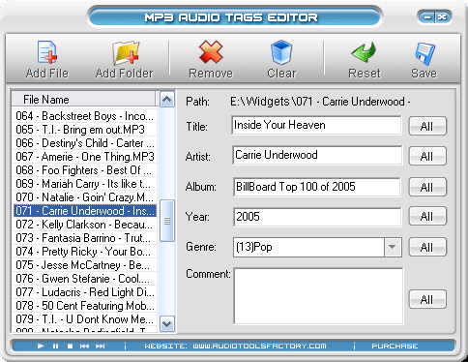Close the MP3 Audio Tags Editor window
The width and height of the screenshot is (468, 362).
tap(442, 17)
